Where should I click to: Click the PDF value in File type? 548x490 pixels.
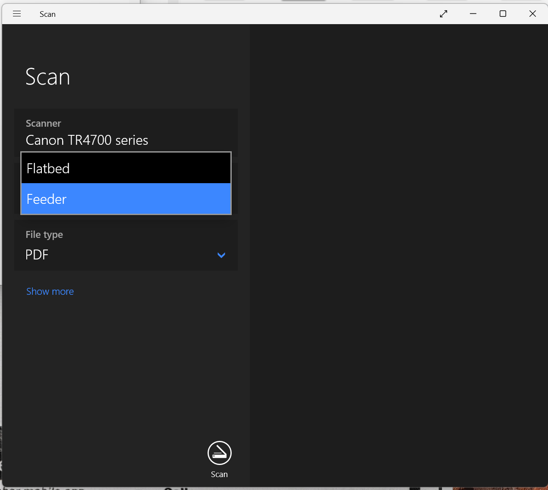(37, 254)
